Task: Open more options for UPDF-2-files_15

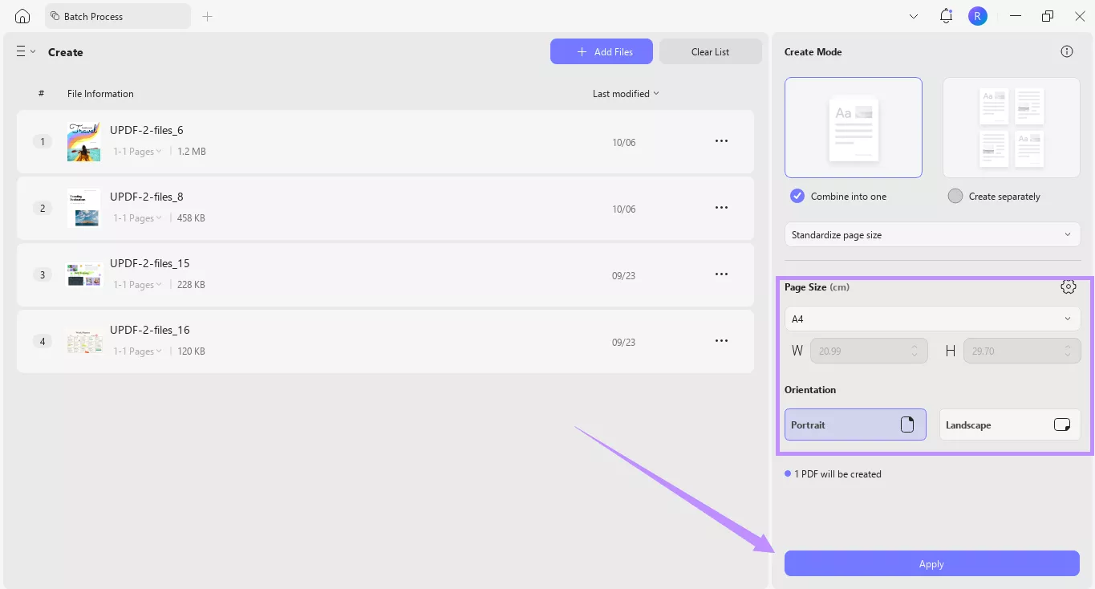Action: click(x=721, y=274)
